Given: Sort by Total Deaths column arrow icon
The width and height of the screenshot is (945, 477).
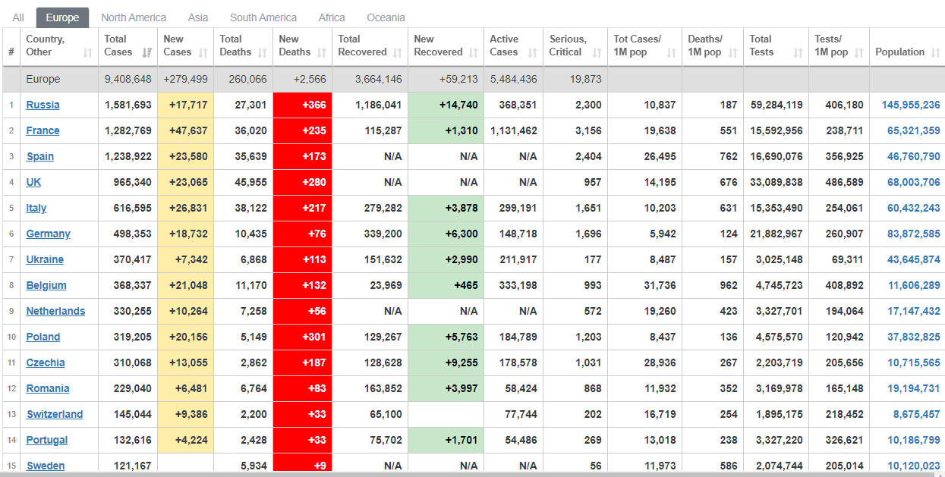Looking at the screenshot, I should [x=263, y=52].
